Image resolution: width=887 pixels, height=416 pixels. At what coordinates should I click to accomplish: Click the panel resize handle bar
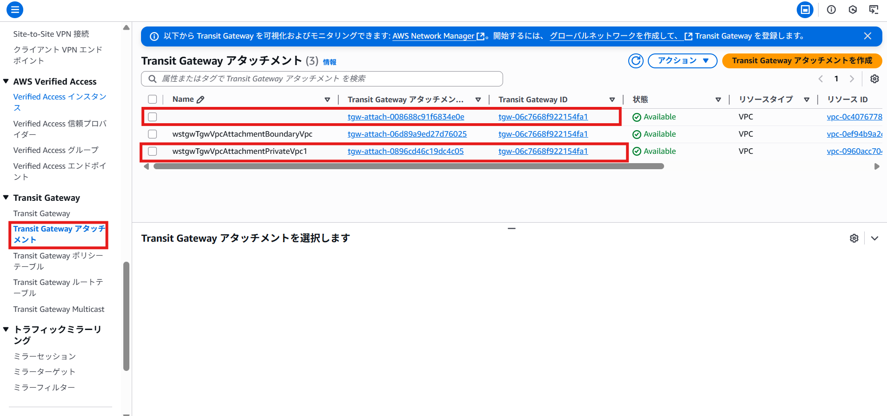point(511,229)
